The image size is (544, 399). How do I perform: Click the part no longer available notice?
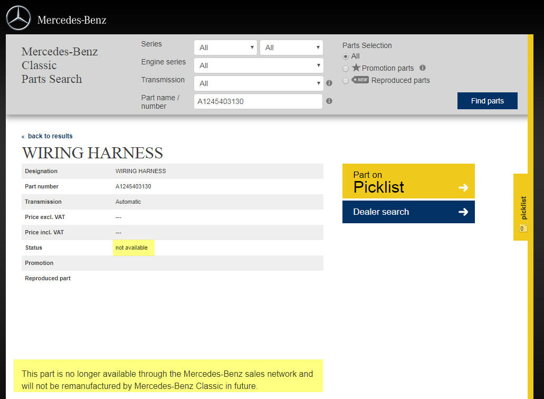click(x=168, y=376)
